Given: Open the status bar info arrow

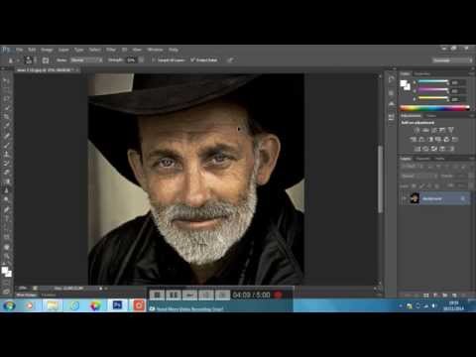Looking at the screenshot, I should (101, 289).
